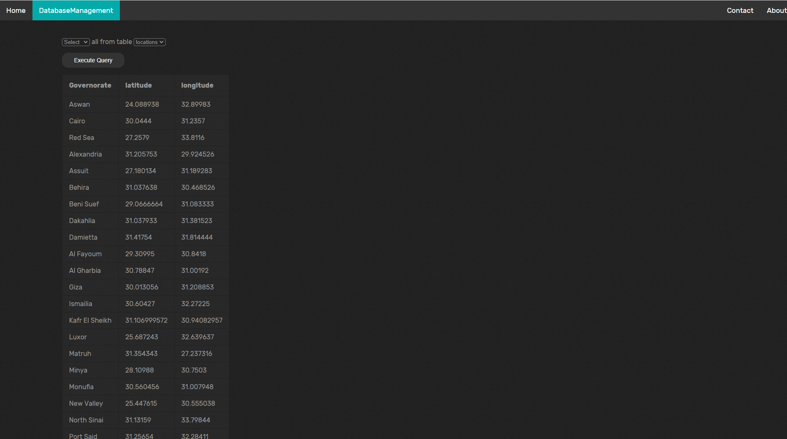Click the Execute Query button
Image resolution: width=787 pixels, height=439 pixels.
[93, 60]
